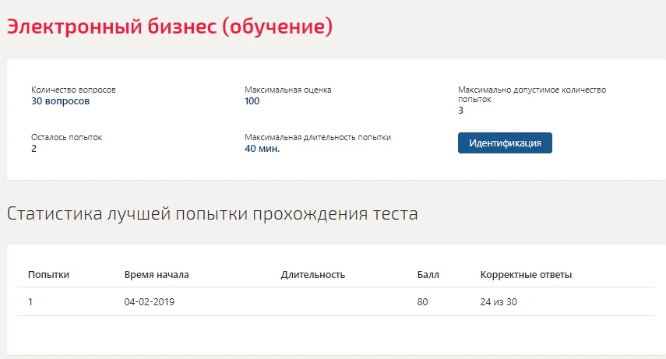Click the Корректные ответы column header
The image size is (666, 359).
point(526,275)
